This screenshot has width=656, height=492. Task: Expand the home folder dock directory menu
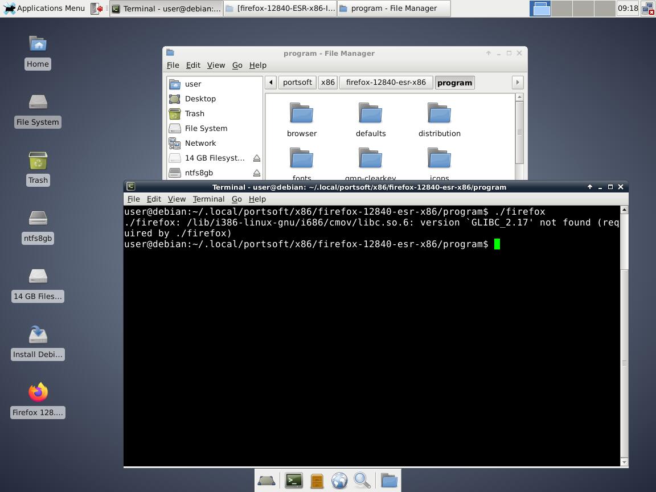click(x=389, y=481)
